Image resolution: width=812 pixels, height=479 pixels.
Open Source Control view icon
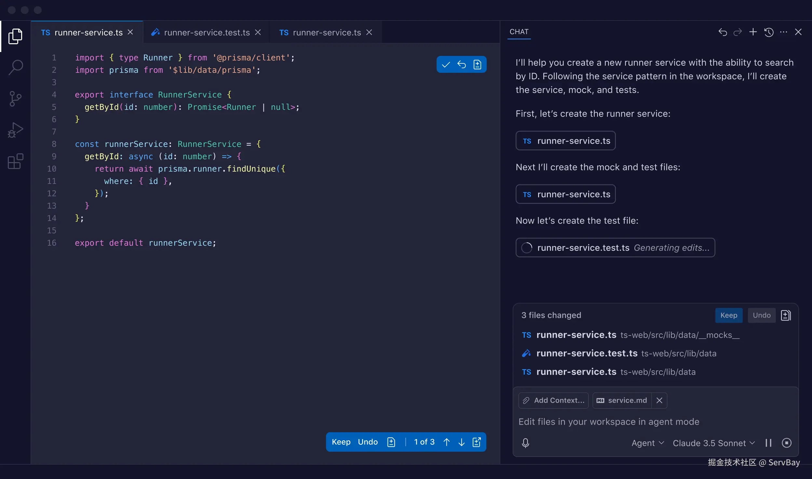pyautogui.click(x=15, y=99)
